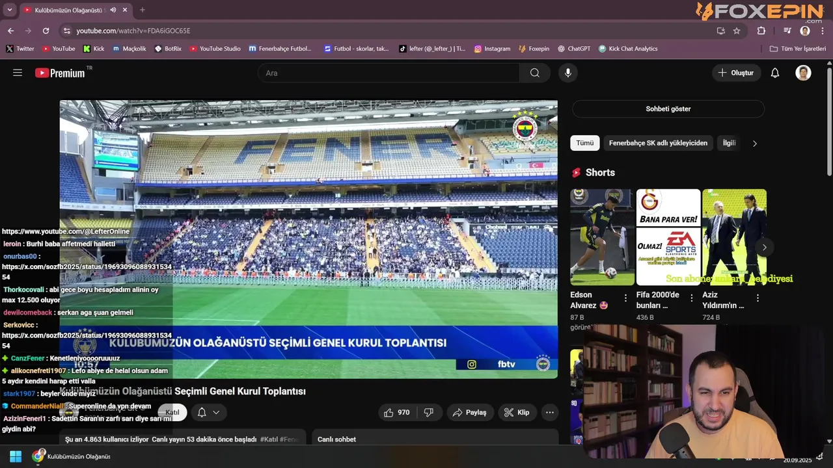Image resolution: width=833 pixels, height=468 pixels.
Task: Select the Tümü filter chip
Action: [585, 143]
